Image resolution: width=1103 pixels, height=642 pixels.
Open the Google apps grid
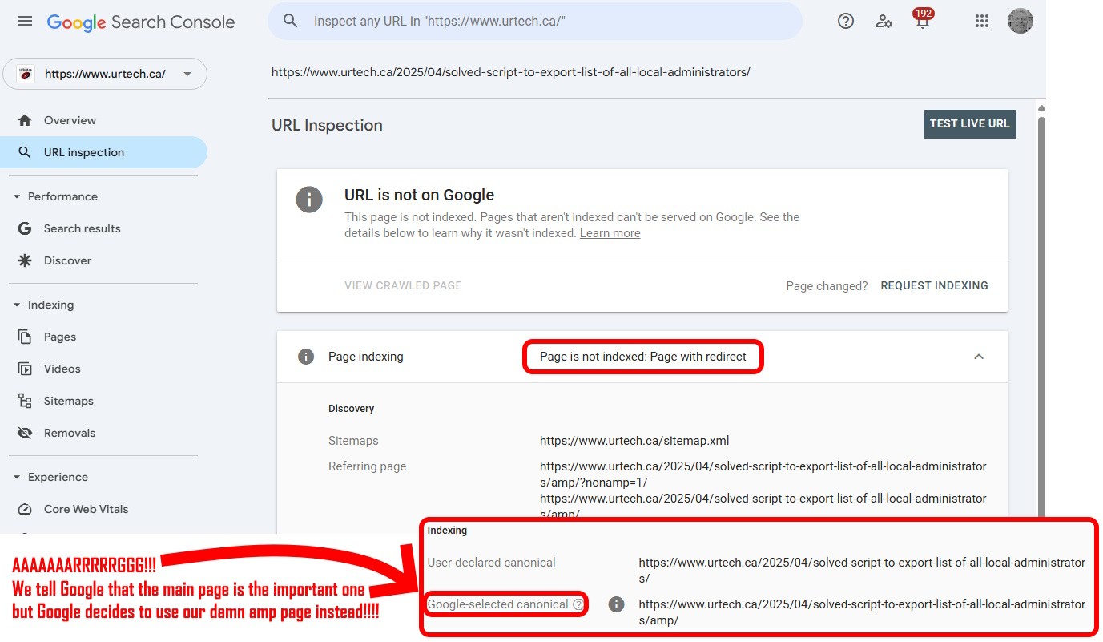tap(982, 22)
